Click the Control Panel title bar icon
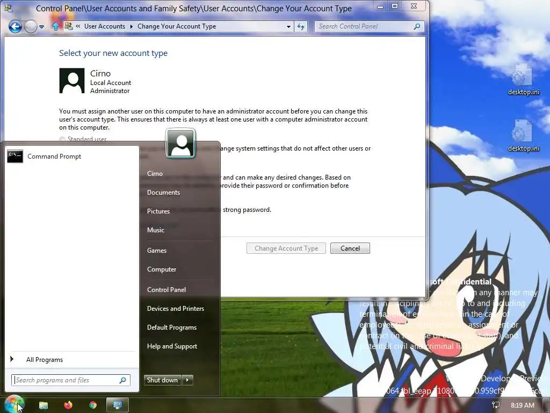The width and height of the screenshot is (550, 413). click(8, 8)
